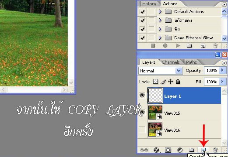Show the View016 layer visibility box
Image resolution: width=228 pixels, height=157 pixels.
[x=142, y=130]
